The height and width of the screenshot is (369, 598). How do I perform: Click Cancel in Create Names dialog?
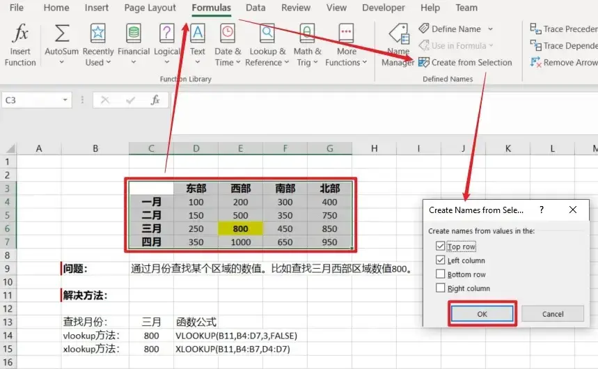point(553,314)
